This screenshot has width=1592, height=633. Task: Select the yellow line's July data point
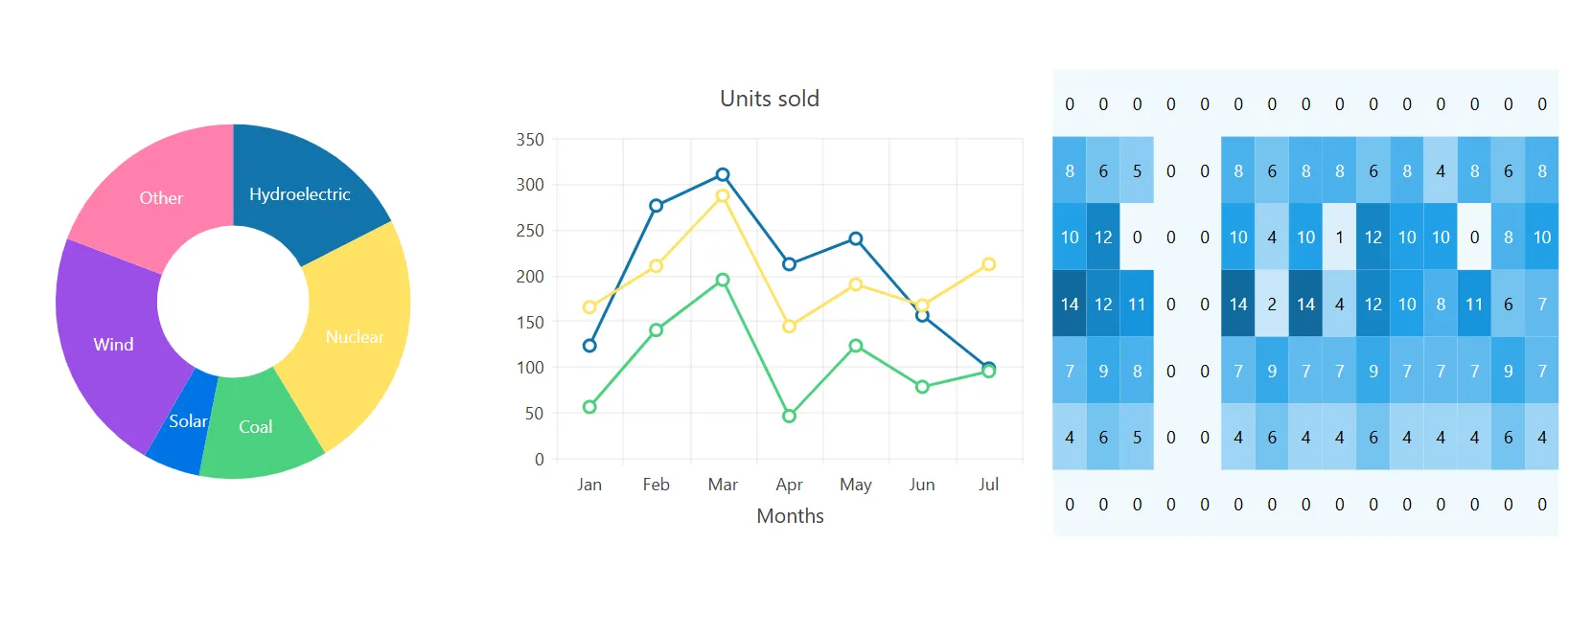[x=988, y=264]
